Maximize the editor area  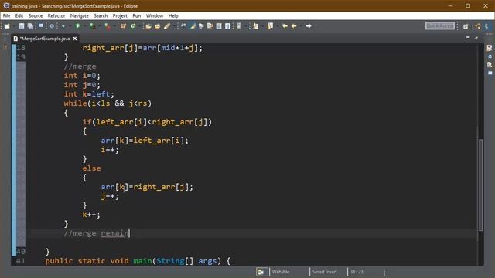[x=476, y=38]
